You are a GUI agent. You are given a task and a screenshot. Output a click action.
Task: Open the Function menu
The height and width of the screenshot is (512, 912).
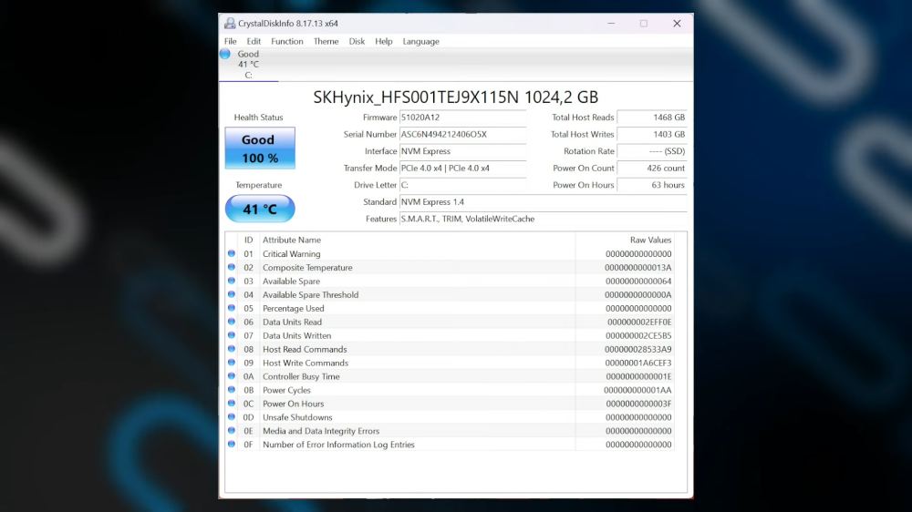point(287,41)
